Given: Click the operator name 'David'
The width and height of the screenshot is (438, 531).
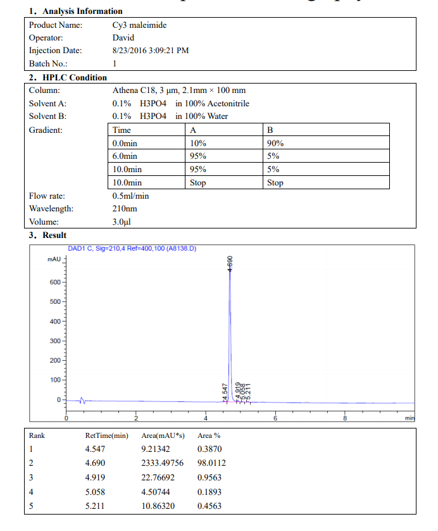Looking at the screenshot, I should click(123, 37).
